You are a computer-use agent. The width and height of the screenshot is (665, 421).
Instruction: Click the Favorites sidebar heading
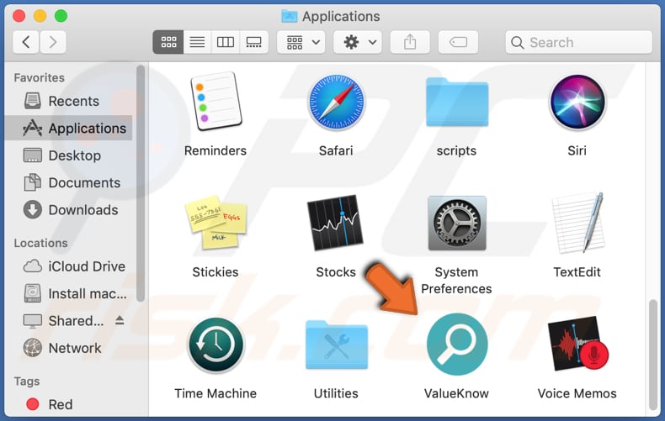[x=39, y=77]
